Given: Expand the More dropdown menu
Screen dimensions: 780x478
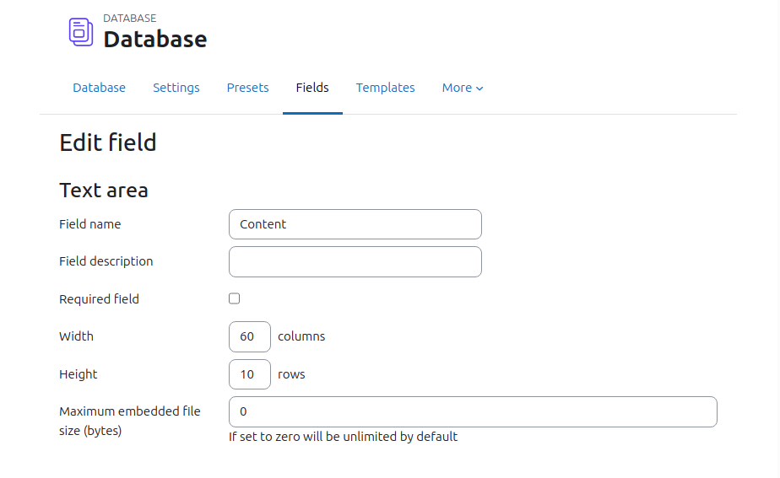Looking at the screenshot, I should click(x=463, y=88).
